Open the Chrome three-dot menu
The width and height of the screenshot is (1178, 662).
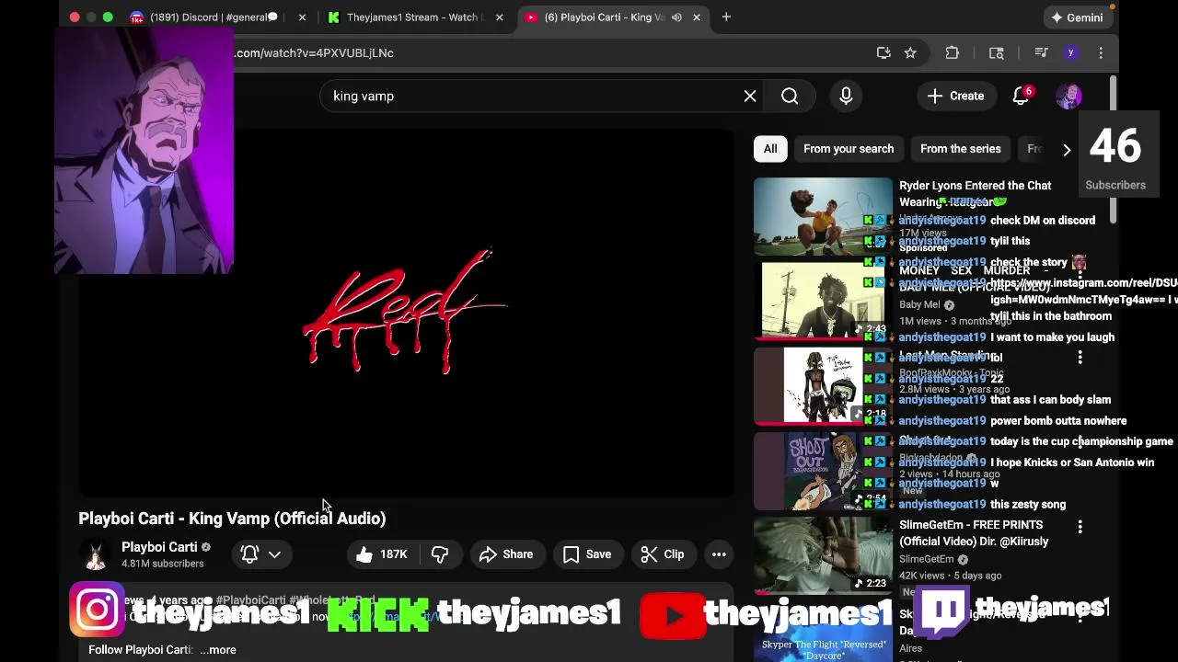coord(1101,52)
